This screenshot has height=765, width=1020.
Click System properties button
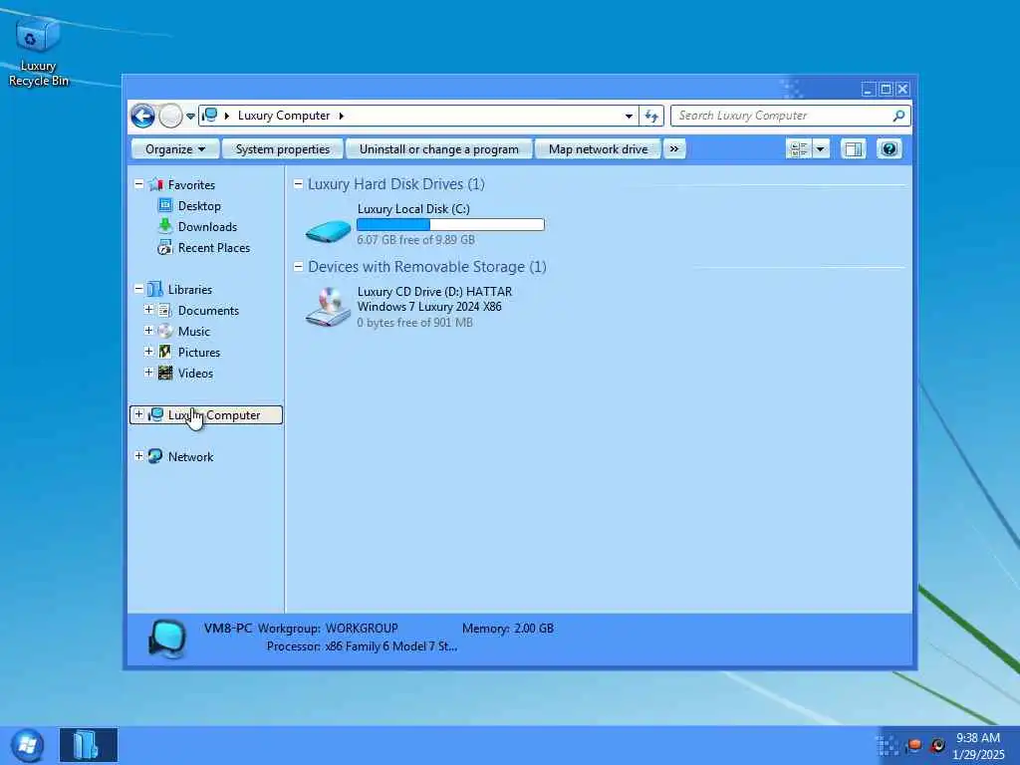pyautogui.click(x=282, y=149)
